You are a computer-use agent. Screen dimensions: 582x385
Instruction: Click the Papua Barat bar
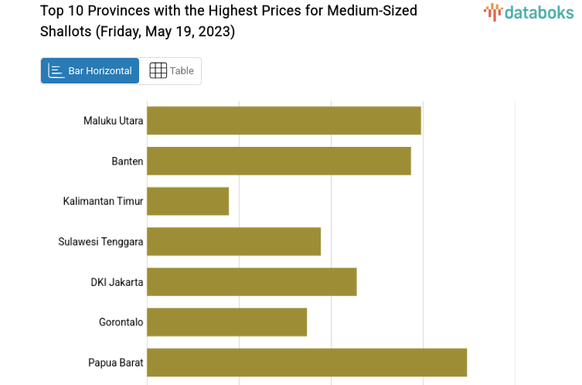point(307,362)
